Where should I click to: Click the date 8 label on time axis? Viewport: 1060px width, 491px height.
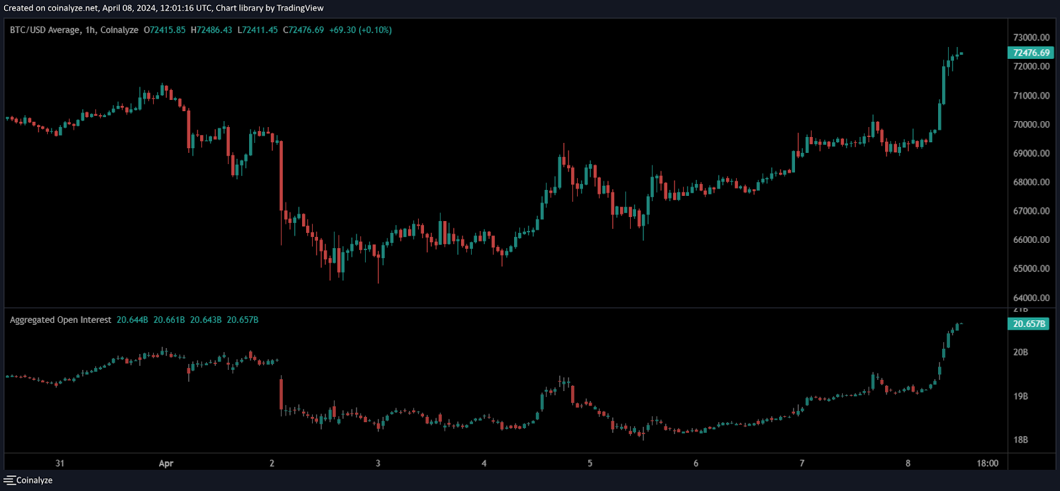pyautogui.click(x=908, y=463)
